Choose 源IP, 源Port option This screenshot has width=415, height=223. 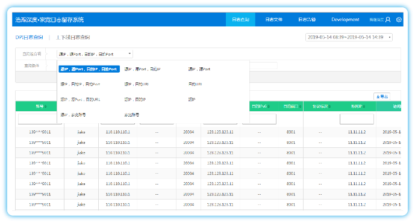[x=199, y=69]
